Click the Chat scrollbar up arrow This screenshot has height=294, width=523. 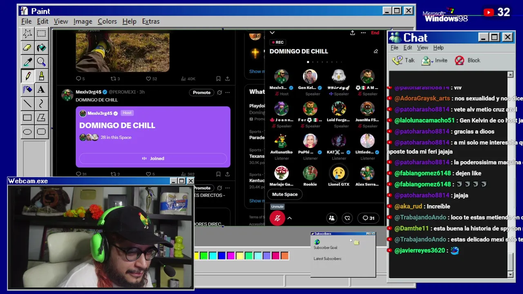click(x=510, y=75)
